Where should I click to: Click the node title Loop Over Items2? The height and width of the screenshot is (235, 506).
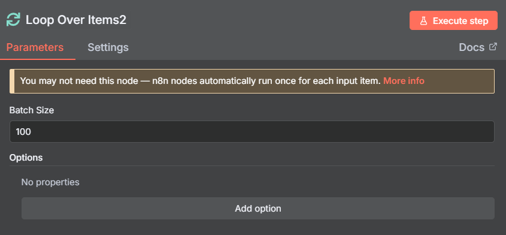[76, 20]
